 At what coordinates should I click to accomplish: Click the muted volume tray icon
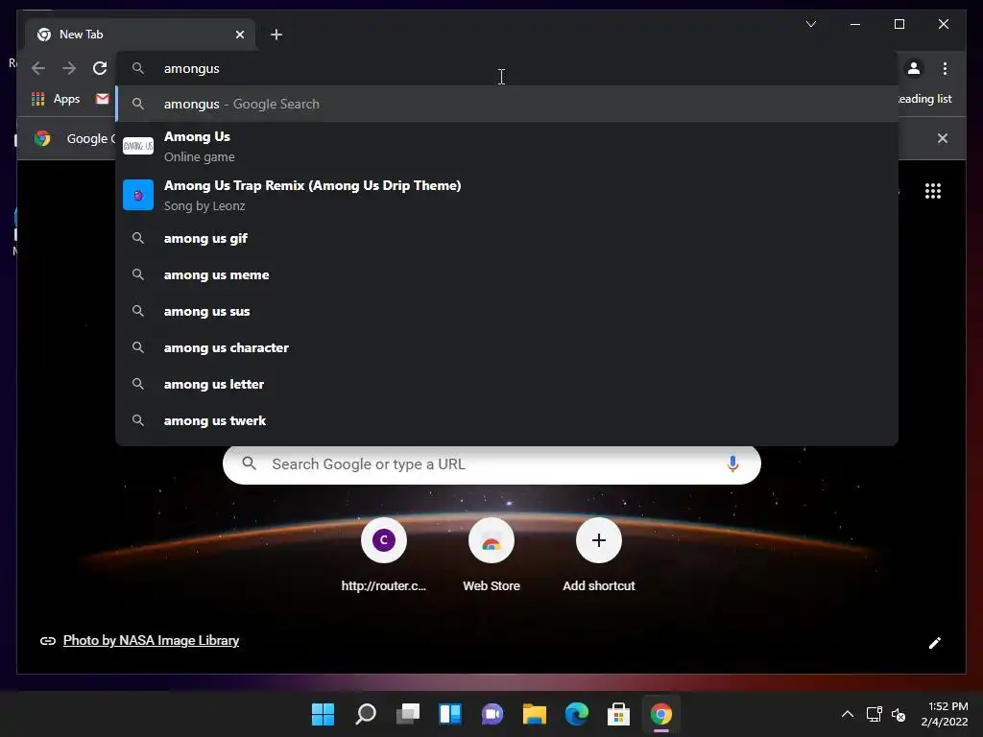click(899, 714)
